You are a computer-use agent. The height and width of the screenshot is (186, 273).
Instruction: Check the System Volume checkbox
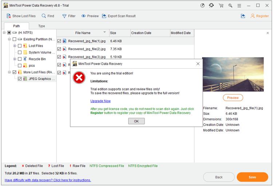[20, 52]
